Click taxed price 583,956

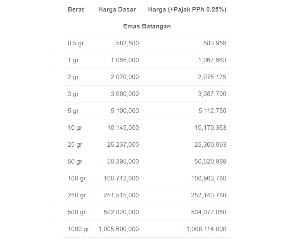[215, 43]
